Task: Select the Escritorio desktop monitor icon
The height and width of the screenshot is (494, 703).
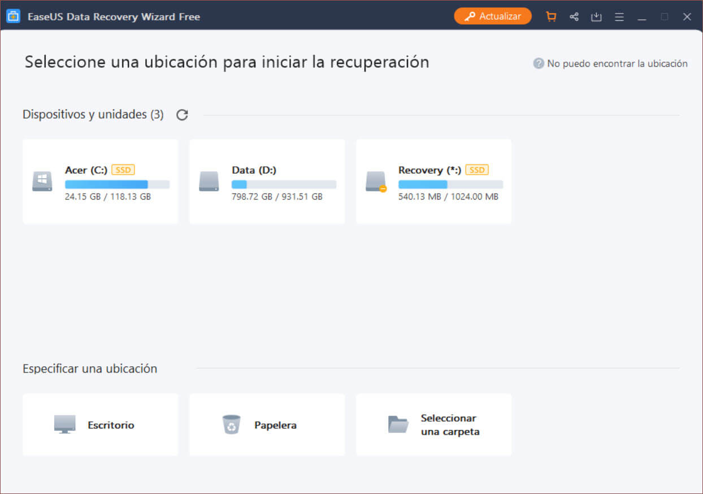Action: coord(64,424)
